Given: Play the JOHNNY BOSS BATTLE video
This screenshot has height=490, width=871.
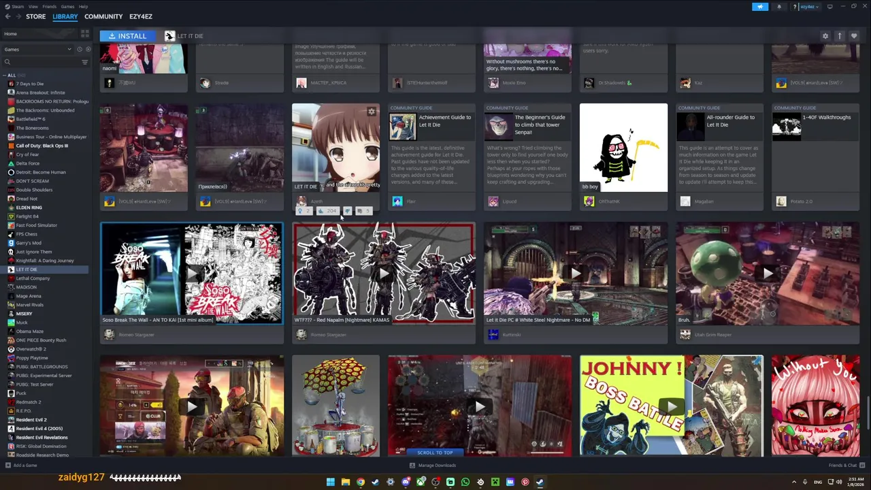Looking at the screenshot, I should 672,406.
